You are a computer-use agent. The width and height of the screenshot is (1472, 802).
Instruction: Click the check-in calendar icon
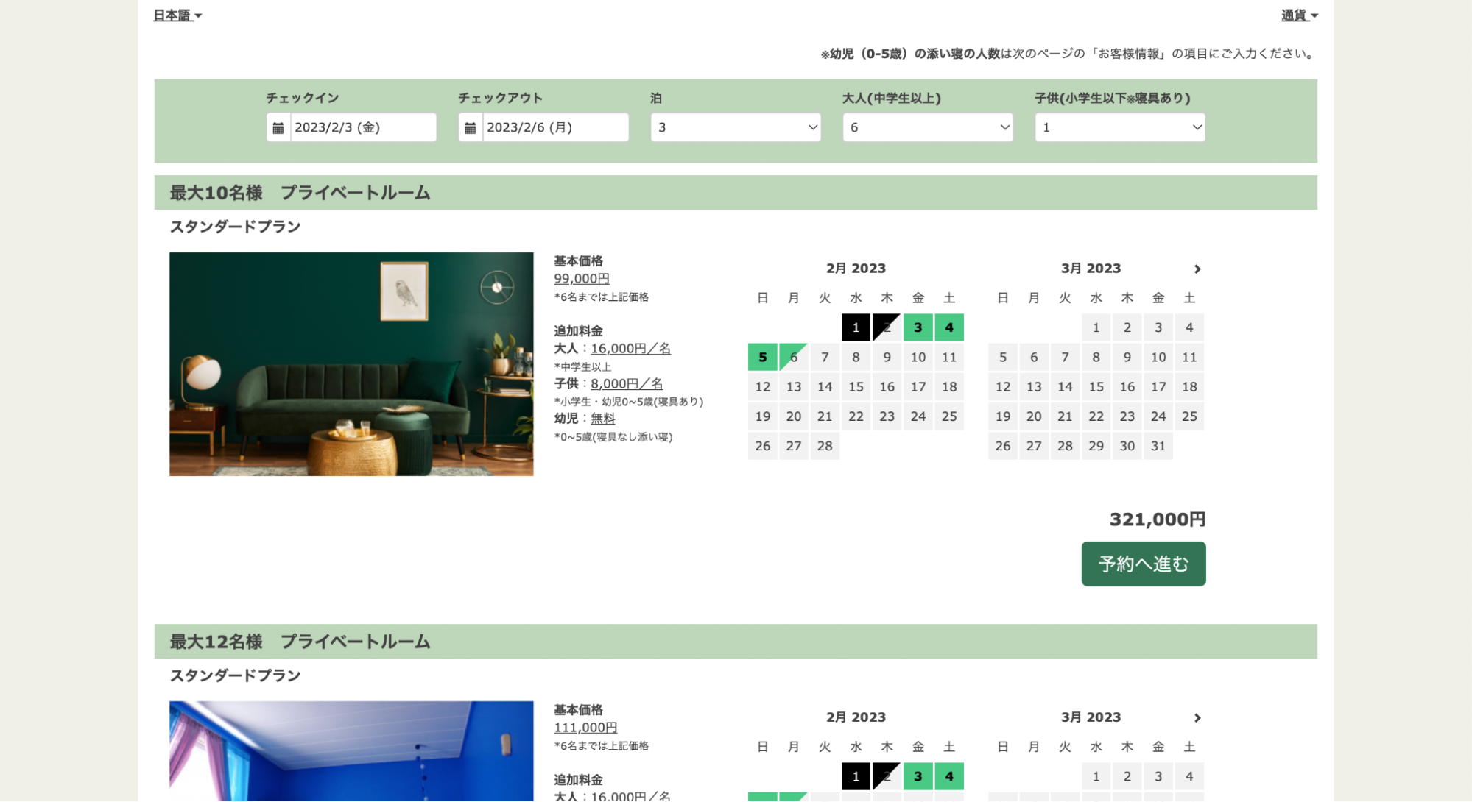pos(278,128)
